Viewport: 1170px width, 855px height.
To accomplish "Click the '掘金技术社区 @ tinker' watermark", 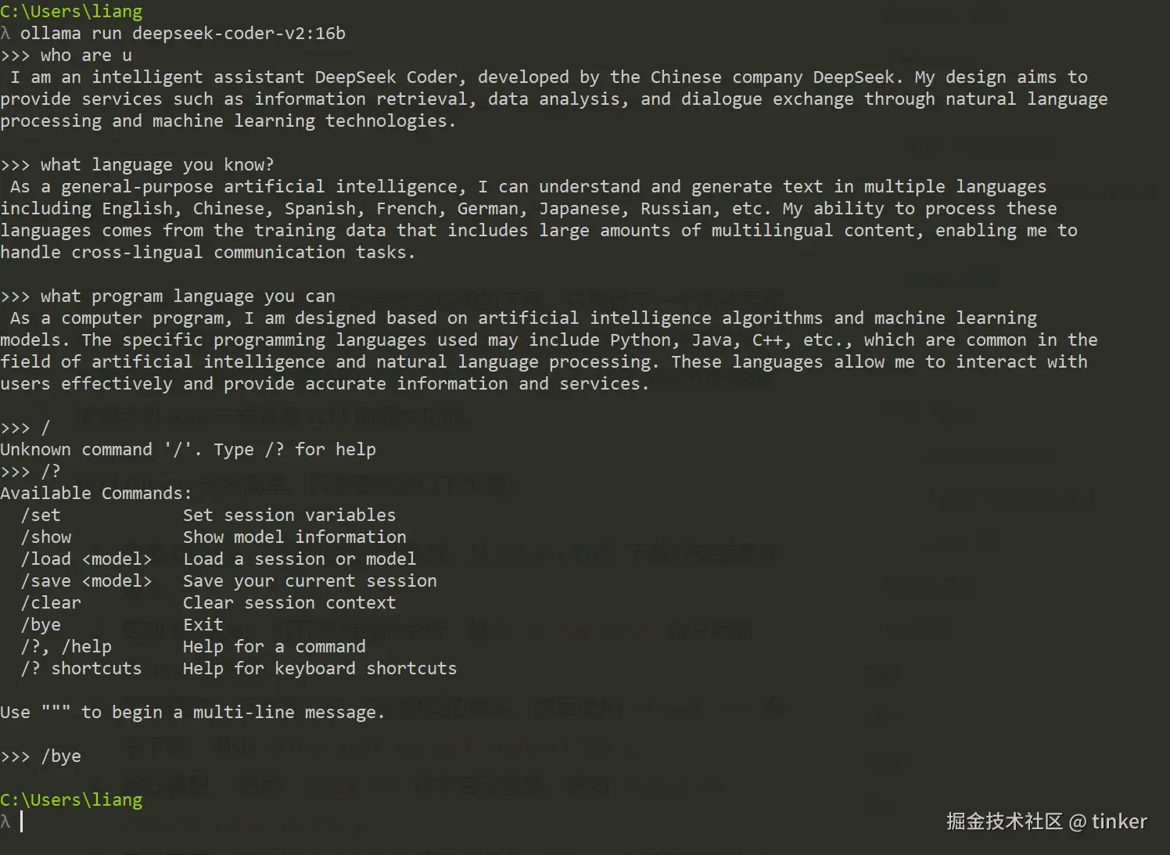I will (x=1046, y=821).
